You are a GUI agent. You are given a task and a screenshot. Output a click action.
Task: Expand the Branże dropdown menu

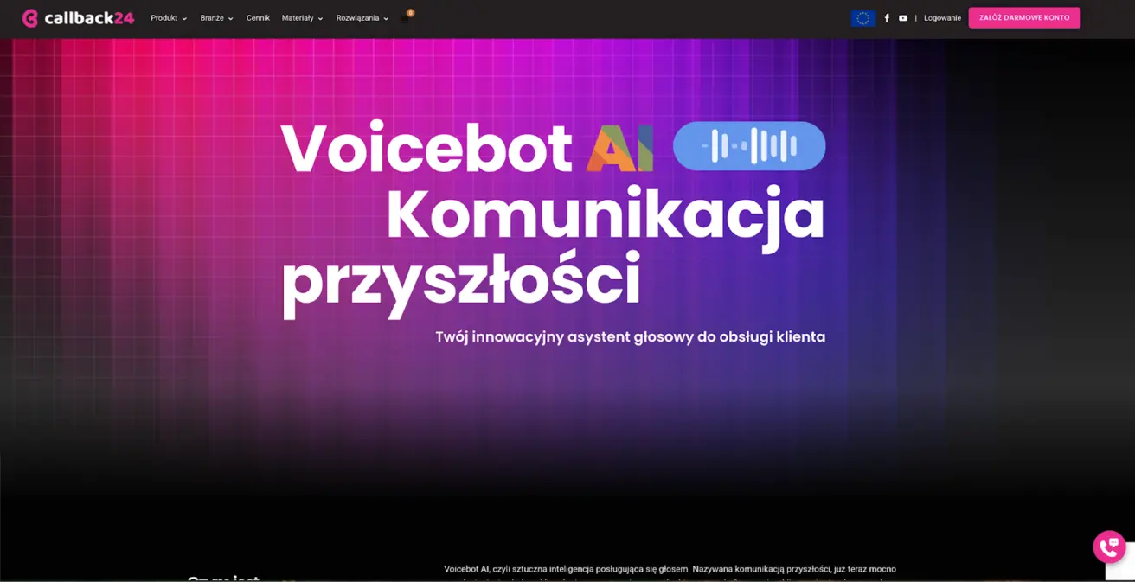point(216,18)
